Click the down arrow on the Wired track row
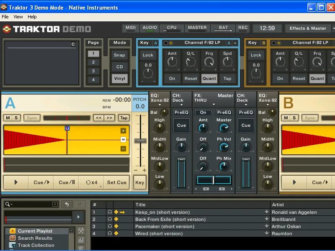 pos(267,233)
